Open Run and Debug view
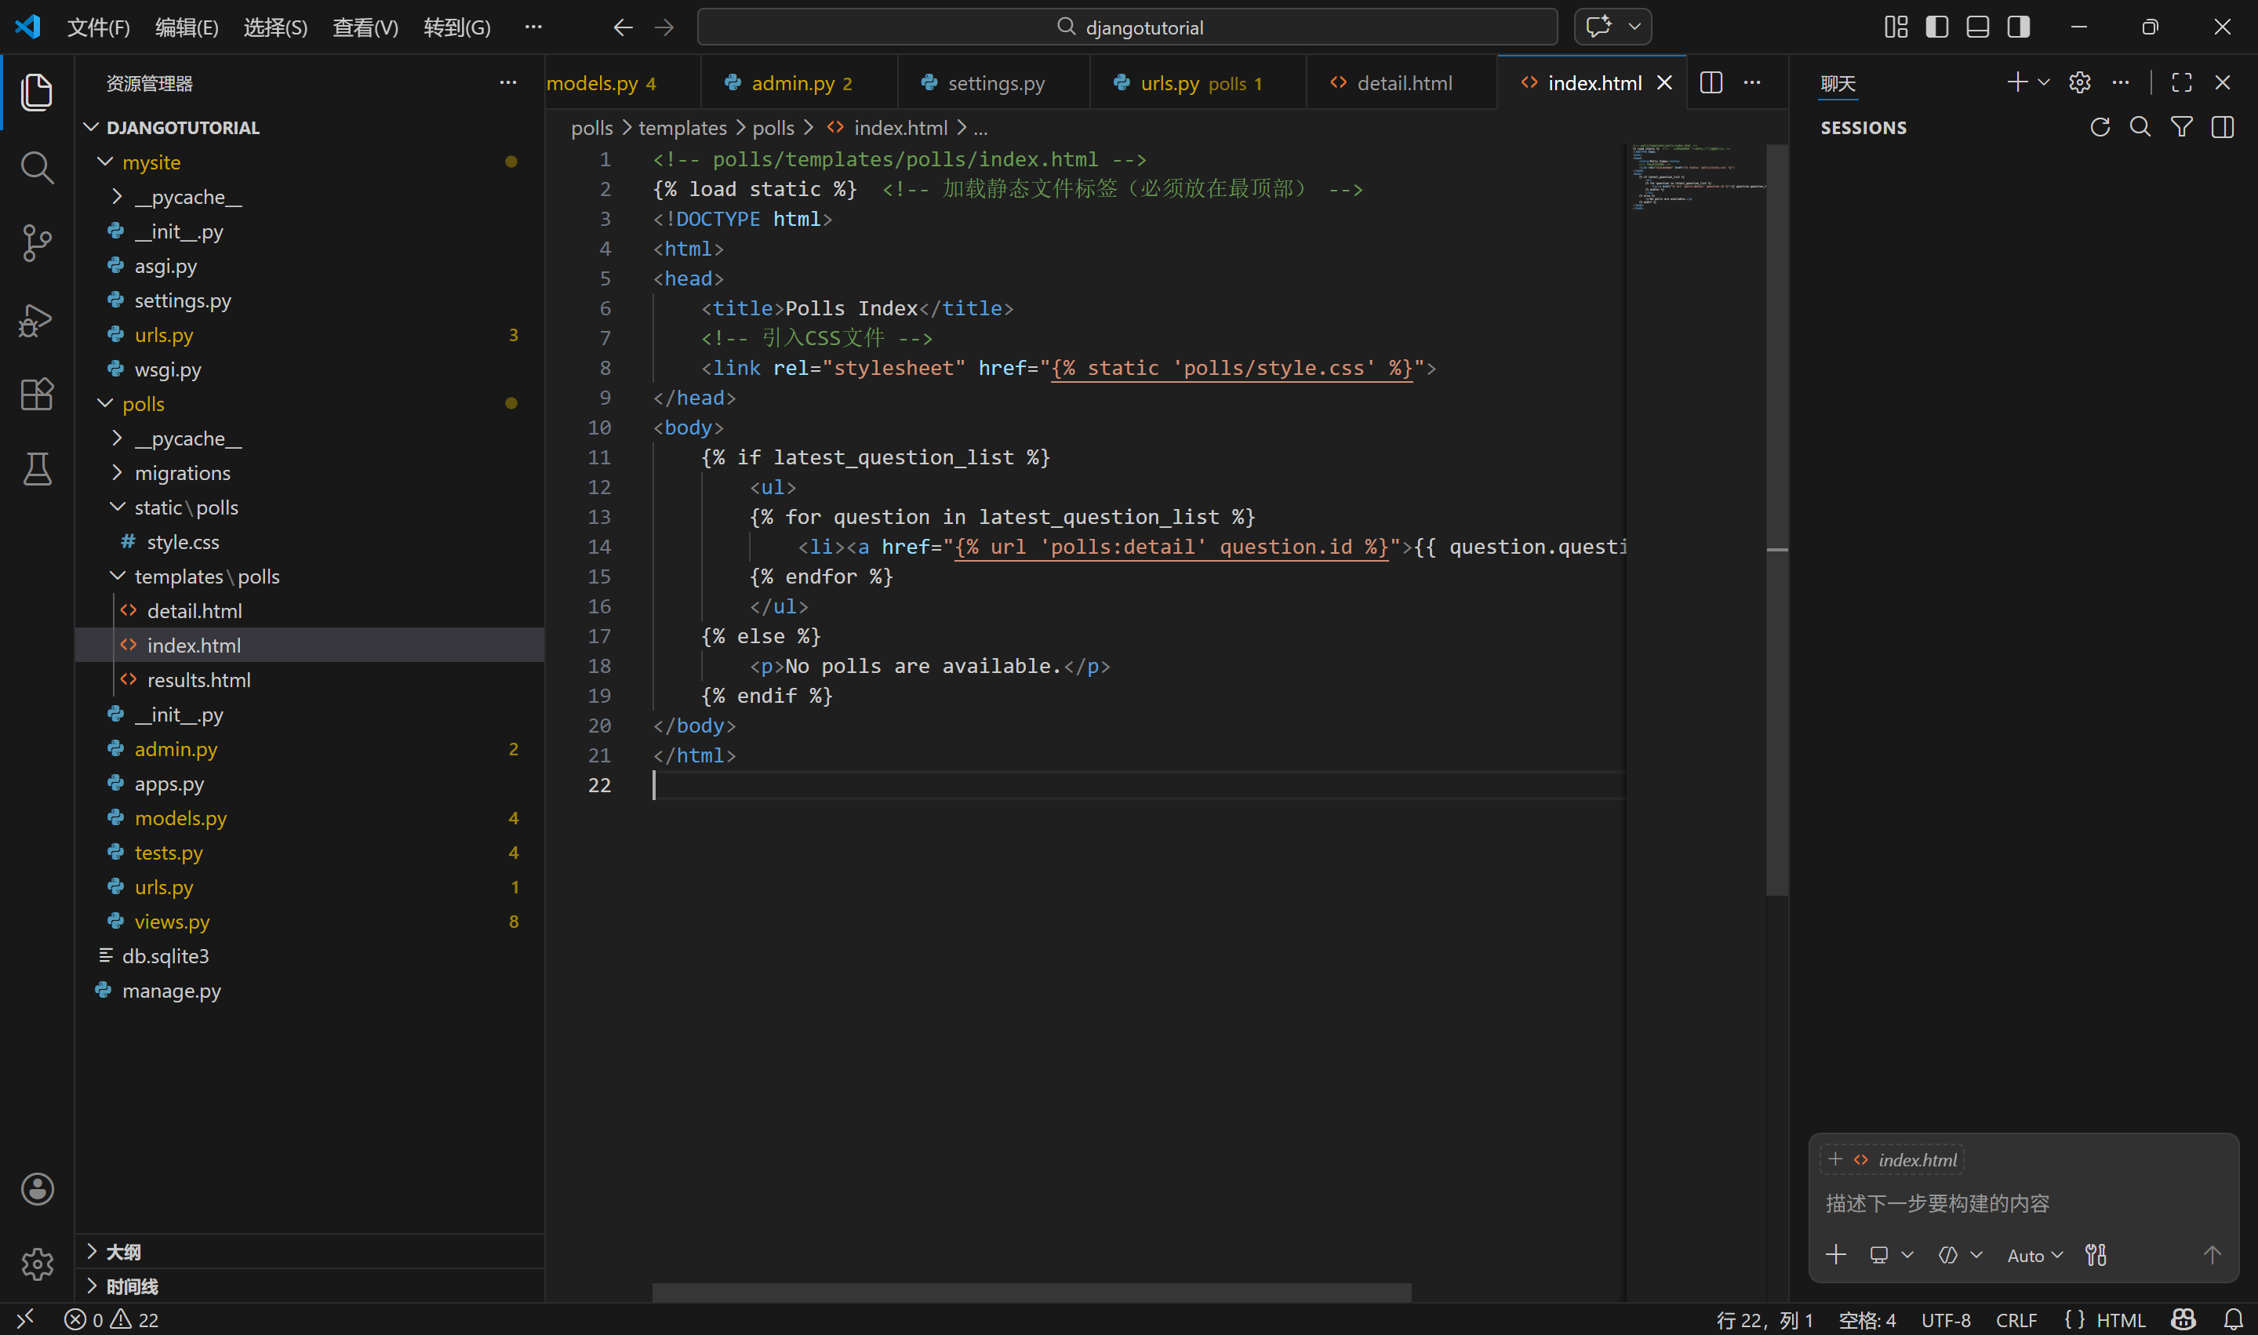This screenshot has height=1335, width=2258. [x=36, y=319]
